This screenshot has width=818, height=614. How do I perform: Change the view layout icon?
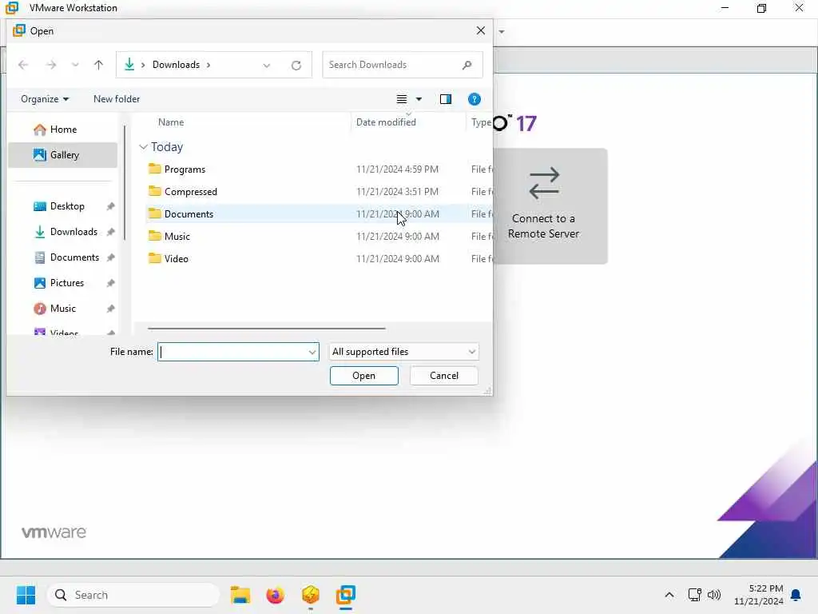pos(402,98)
